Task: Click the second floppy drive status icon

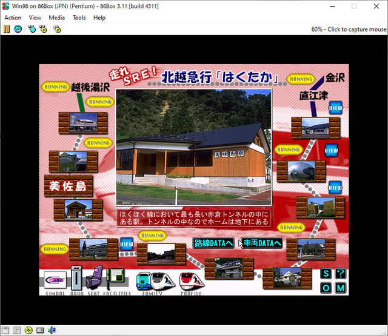Action: [16, 330]
